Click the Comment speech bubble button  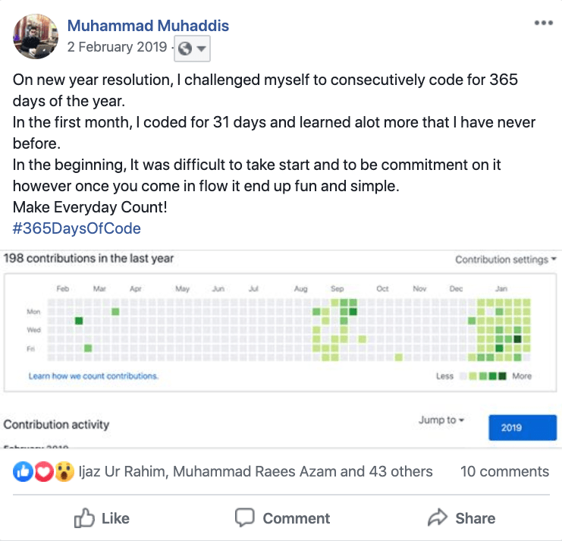tap(282, 518)
